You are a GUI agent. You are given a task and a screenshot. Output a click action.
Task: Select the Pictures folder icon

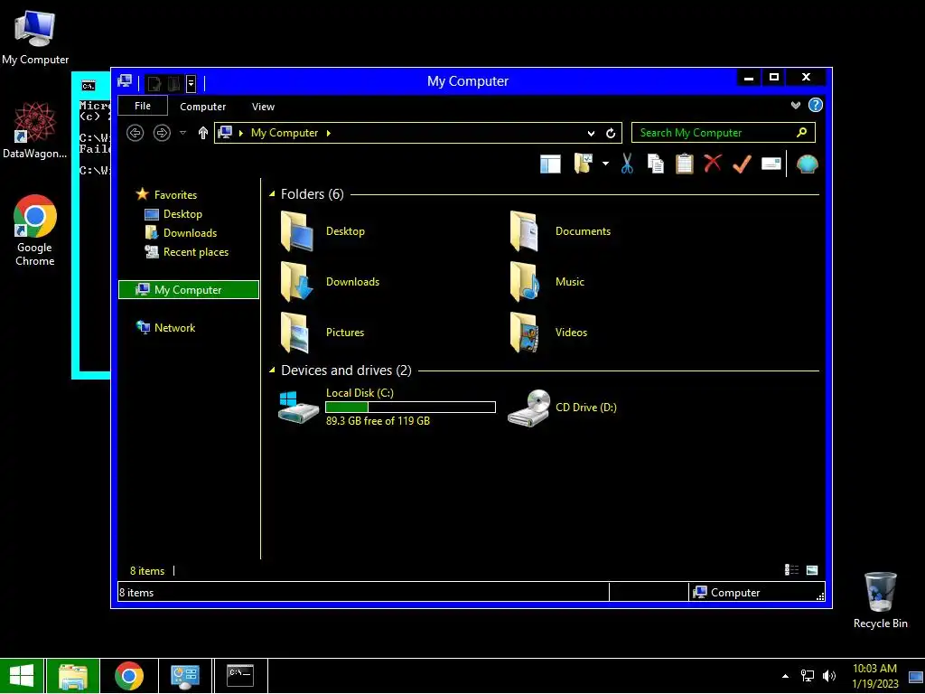click(296, 333)
